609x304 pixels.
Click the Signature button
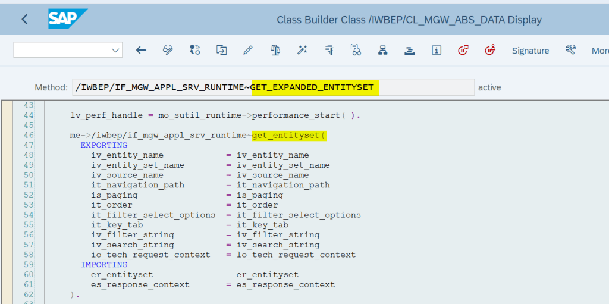(x=530, y=51)
